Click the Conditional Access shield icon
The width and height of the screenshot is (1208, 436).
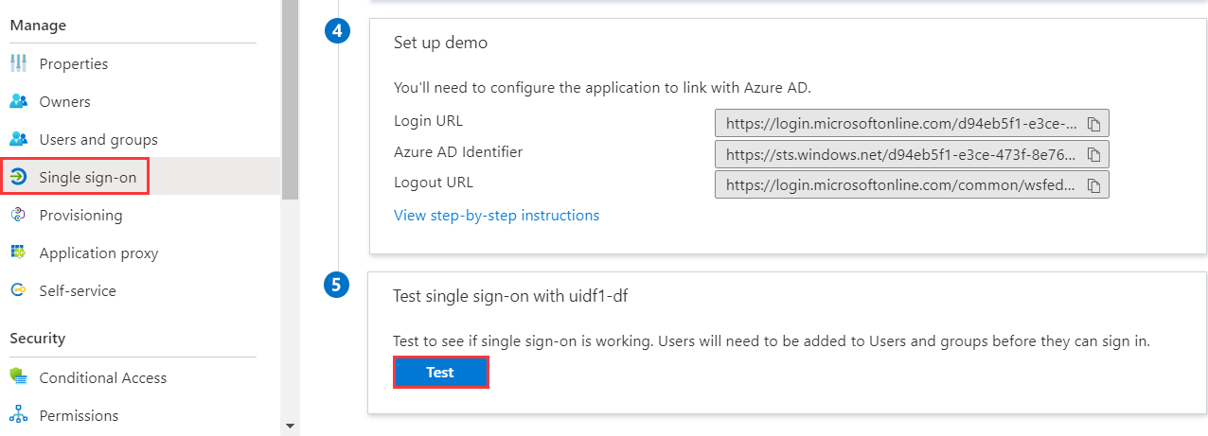click(x=18, y=378)
